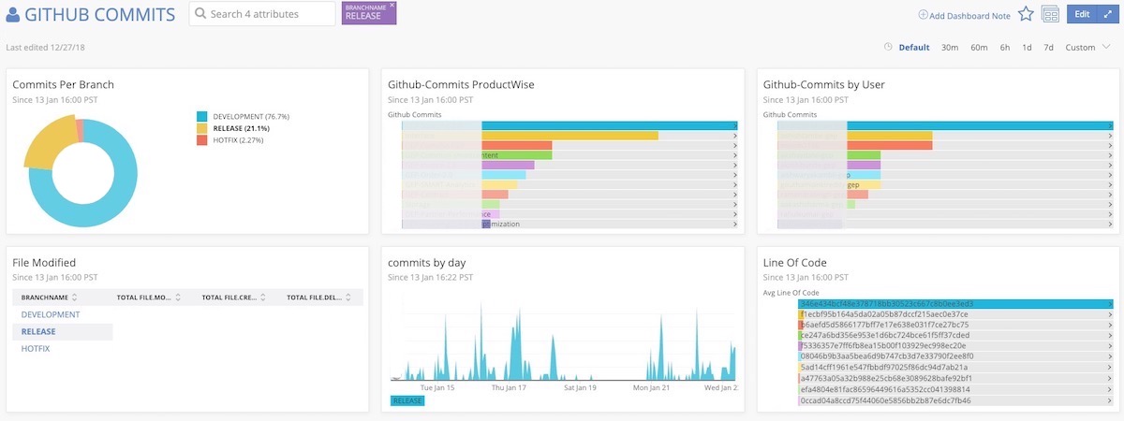Viewport: 1124px width, 421px height.
Task: Sort by TOTAL FILE.CRE... column
Action: coord(233,298)
